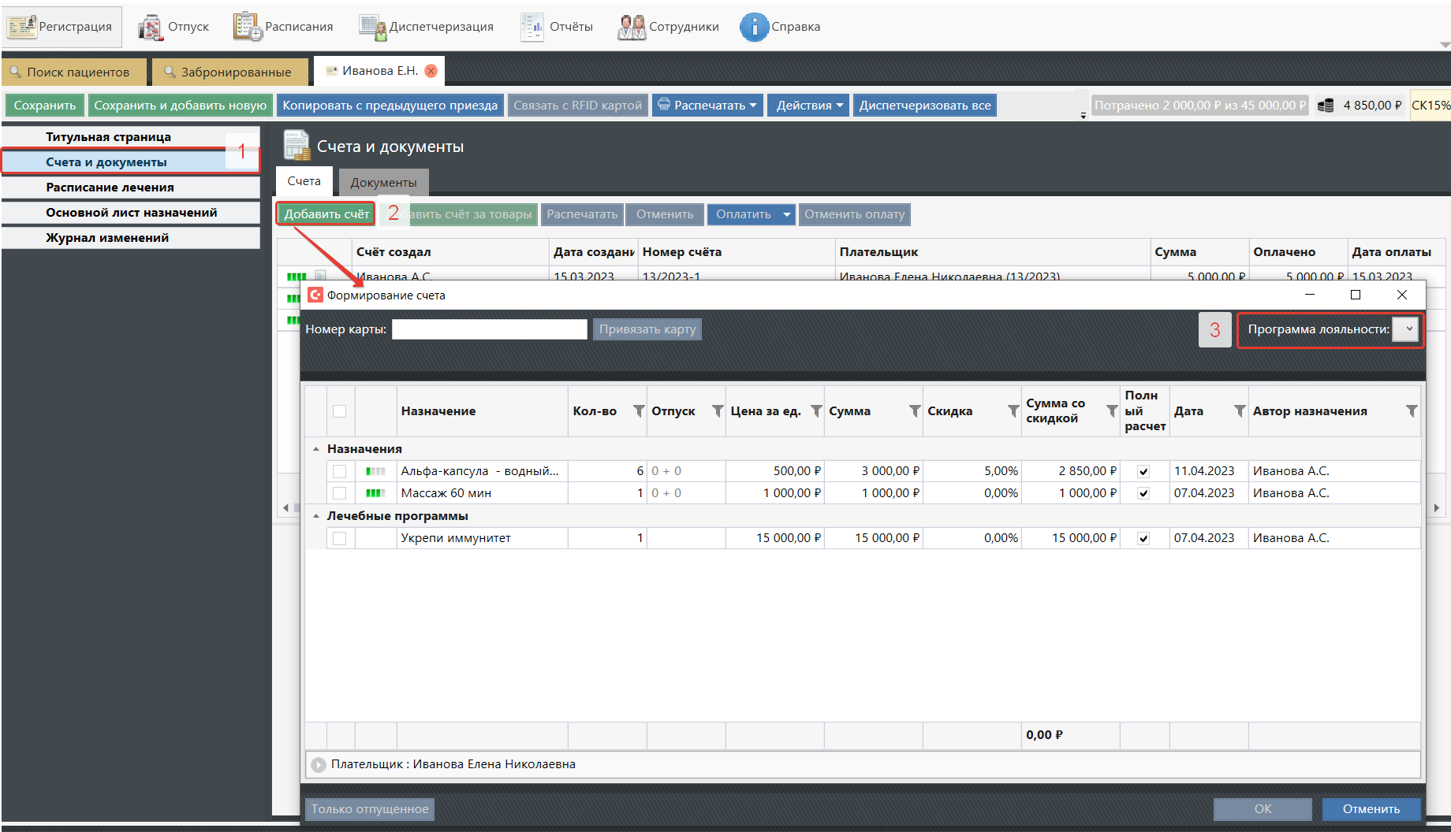The image size is (1451, 832).
Task: Tick the checkbox for Укрепи иммунитет row
Action: point(340,538)
